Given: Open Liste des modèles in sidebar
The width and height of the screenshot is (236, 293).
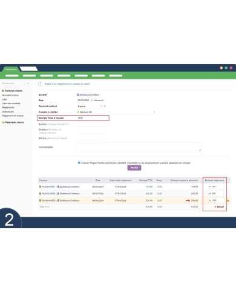Looking at the screenshot, I should click(11, 104).
